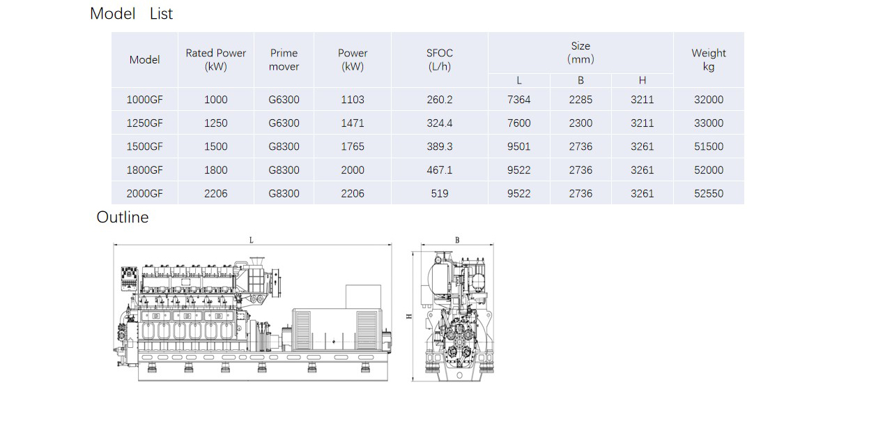Click power value "1765"

353,146
